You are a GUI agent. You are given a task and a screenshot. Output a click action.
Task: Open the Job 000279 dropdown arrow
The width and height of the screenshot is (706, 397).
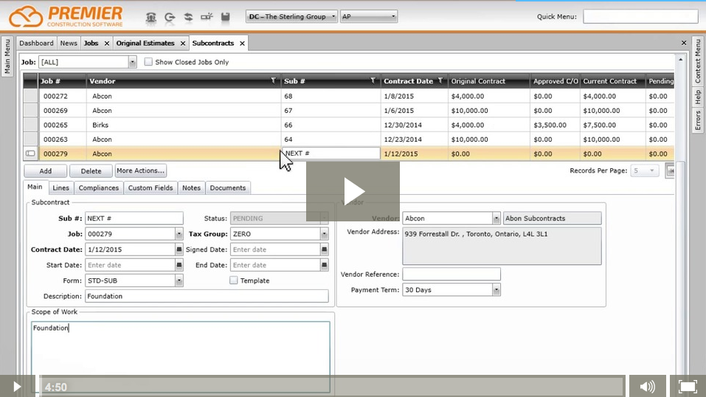(x=179, y=234)
